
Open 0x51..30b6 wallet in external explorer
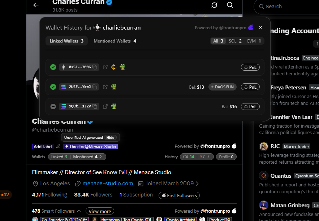(x=105, y=67)
